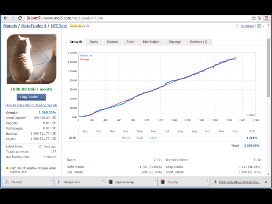Screen dimensions: 272x204
Task: Select the Slippage tab
Action: [x=174, y=42]
